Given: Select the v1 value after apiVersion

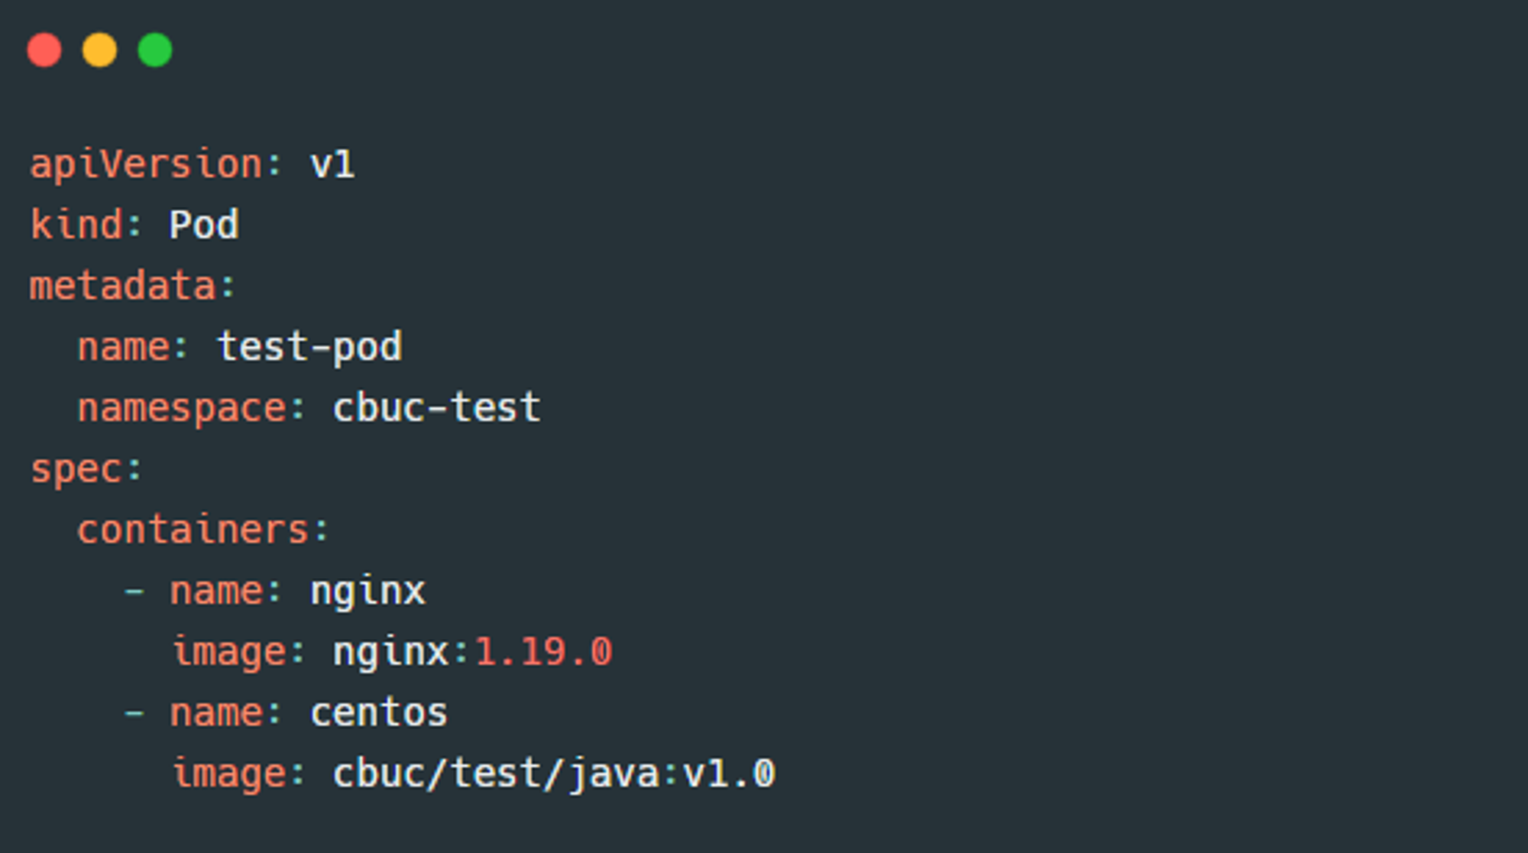Looking at the screenshot, I should pyautogui.click(x=332, y=165).
